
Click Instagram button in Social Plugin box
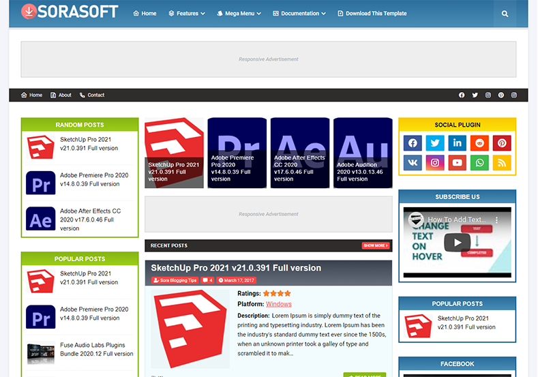coord(435,163)
